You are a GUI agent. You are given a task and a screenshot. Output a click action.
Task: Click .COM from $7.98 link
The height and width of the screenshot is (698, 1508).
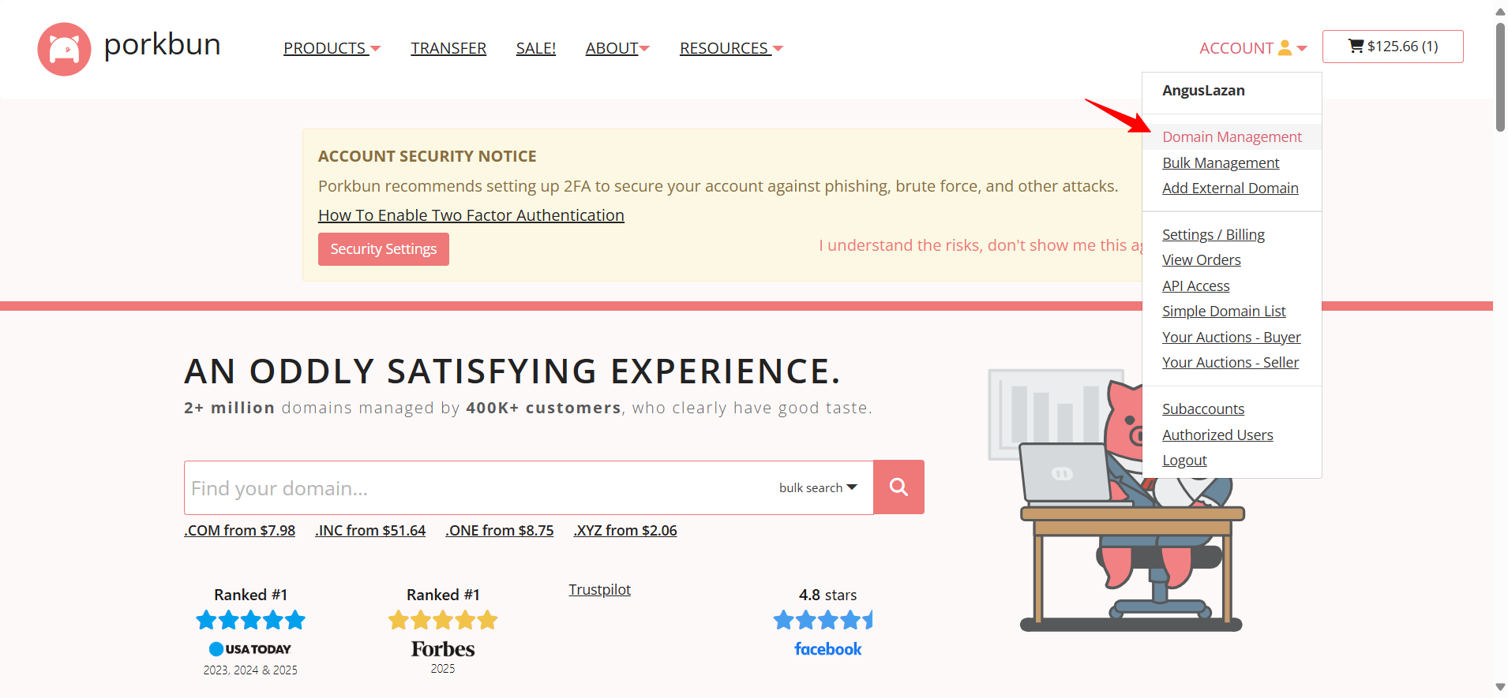[x=239, y=530]
